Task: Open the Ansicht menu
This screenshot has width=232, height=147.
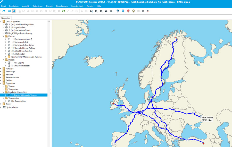Action: point(26,6)
